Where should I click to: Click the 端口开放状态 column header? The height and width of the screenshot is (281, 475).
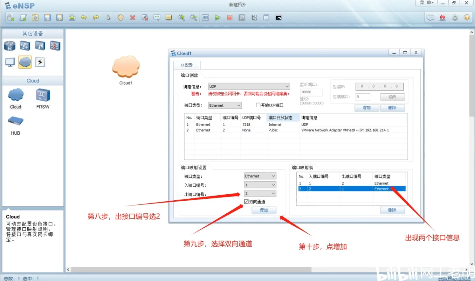(x=283, y=118)
